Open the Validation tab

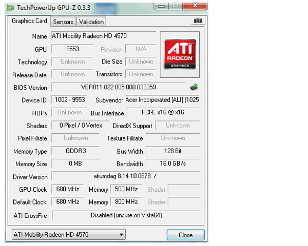(x=91, y=22)
